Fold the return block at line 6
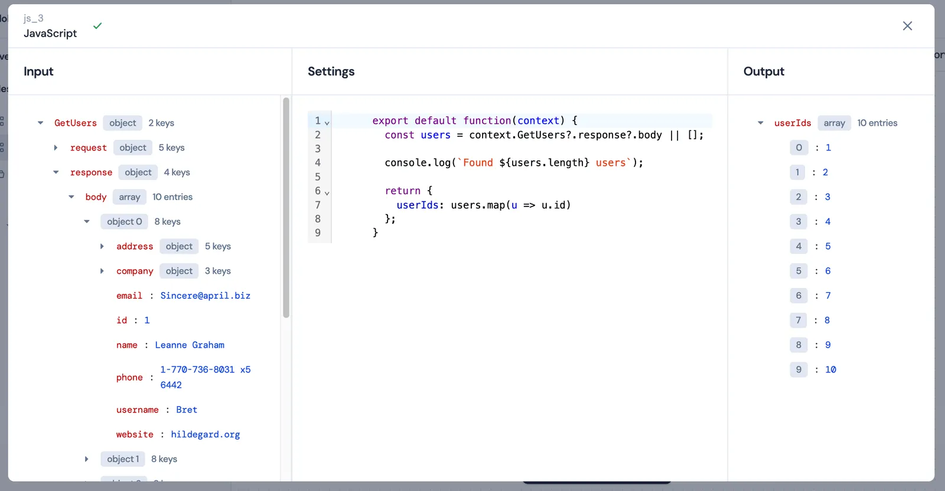 [327, 194]
